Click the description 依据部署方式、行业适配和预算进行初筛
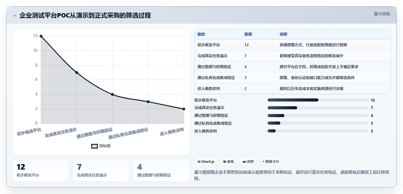The width and height of the screenshot is (403, 194). pyautogui.click(x=313, y=45)
